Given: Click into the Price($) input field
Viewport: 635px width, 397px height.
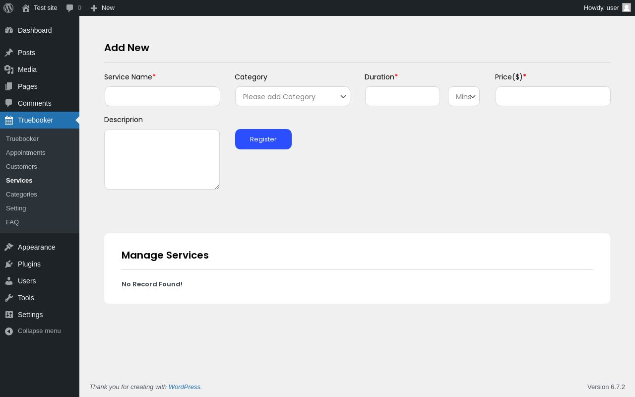Looking at the screenshot, I should click(x=553, y=96).
